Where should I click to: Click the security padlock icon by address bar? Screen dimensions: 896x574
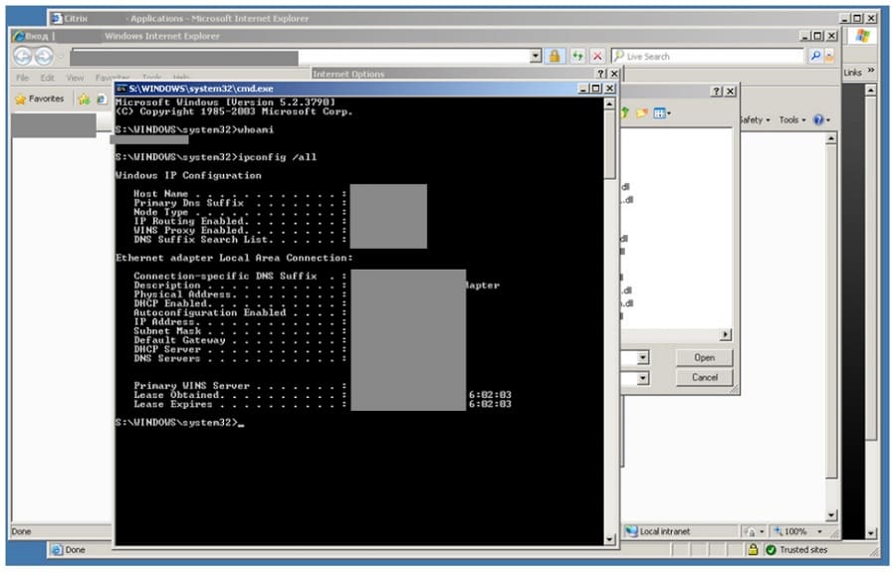pyautogui.click(x=555, y=57)
